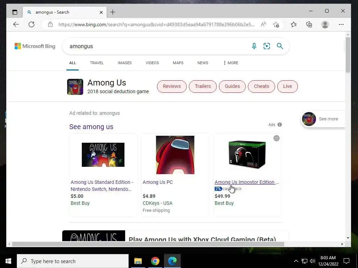Click the $4.89 price
The width and height of the screenshot is (358, 268).
click(149, 196)
